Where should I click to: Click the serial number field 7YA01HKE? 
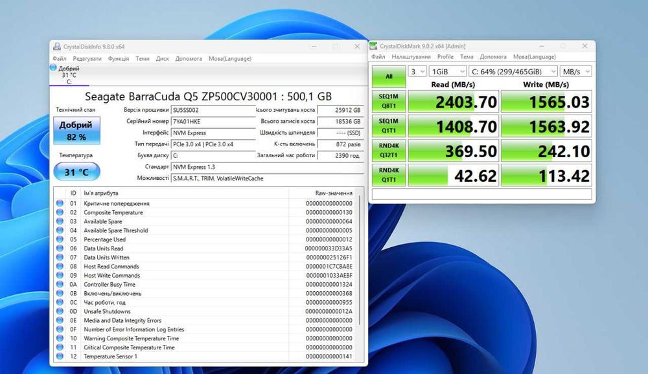click(x=213, y=122)
